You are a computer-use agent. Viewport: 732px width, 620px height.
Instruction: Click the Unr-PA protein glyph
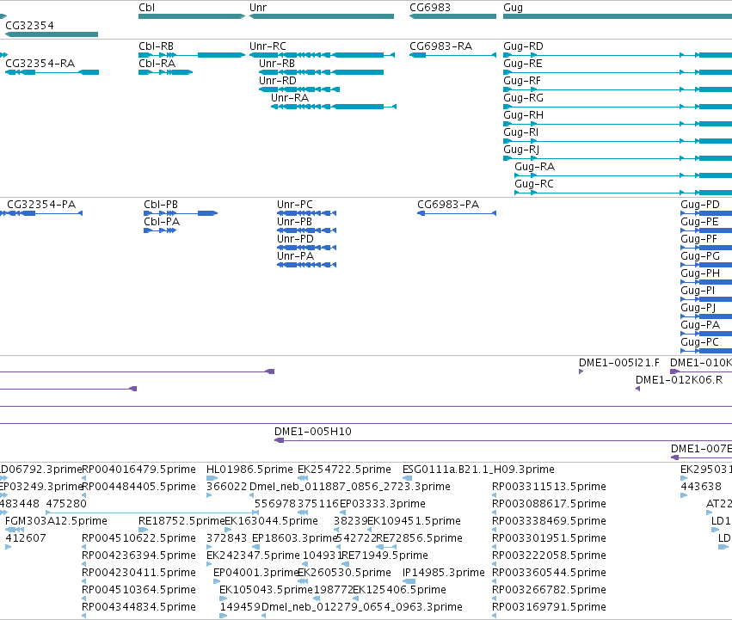pos(307,265)
